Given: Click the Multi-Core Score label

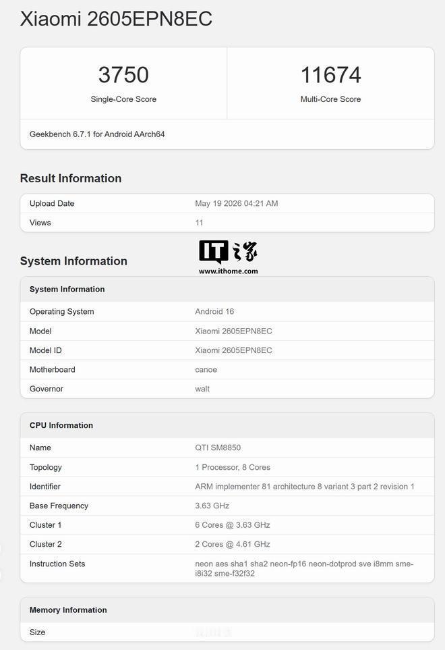Looking at the screenshot, I should [331, 99].
